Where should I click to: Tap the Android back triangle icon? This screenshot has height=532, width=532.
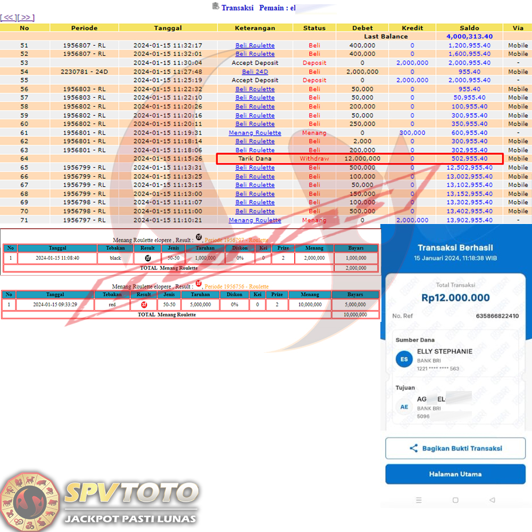[x=492, y=500]
